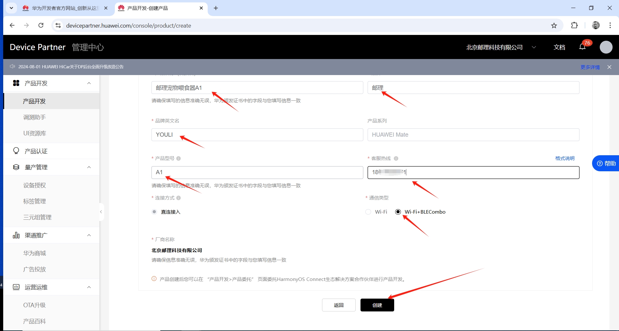Open a new browser tab

[x=216, y=8]
